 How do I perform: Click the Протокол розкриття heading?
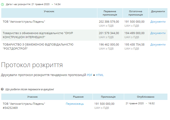32,65
